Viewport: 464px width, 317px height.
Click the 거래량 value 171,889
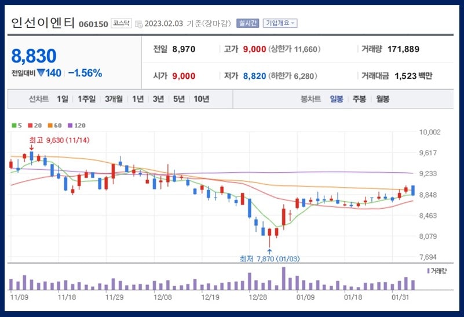(403, 49)
